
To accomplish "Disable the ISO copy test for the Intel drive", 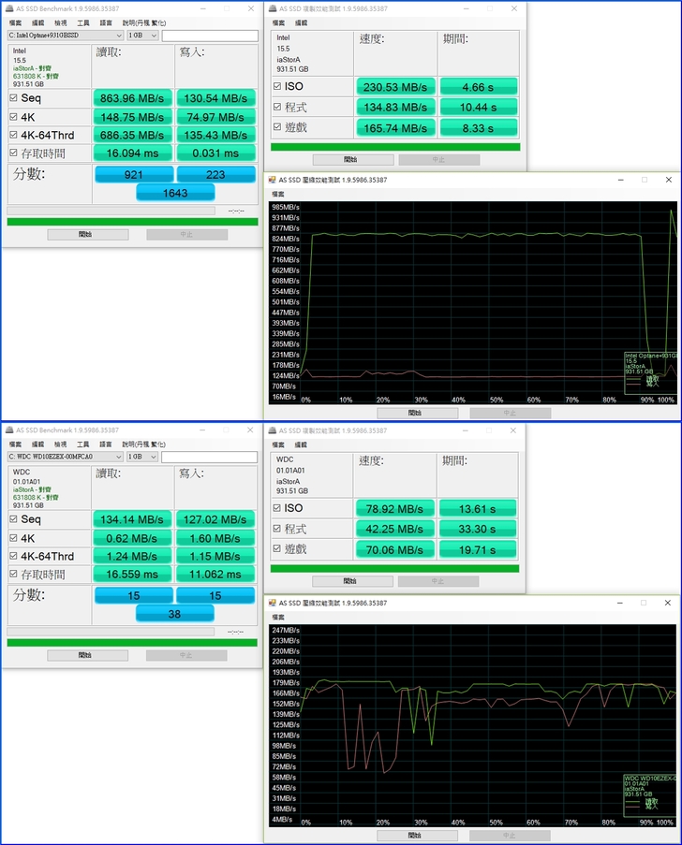I will (x=277, y=87).
